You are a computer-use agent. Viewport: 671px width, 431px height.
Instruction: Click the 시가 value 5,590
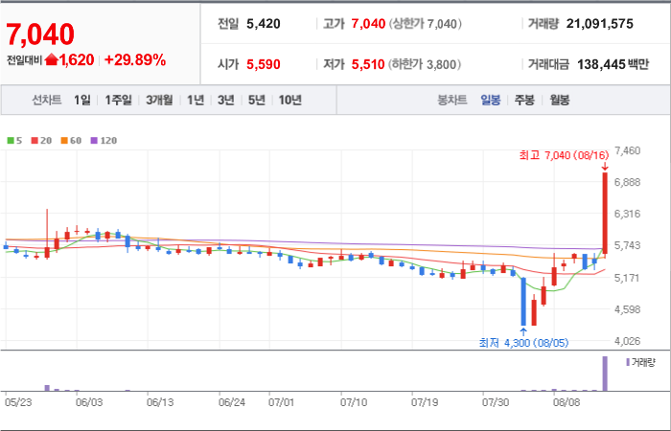[264, 64]
